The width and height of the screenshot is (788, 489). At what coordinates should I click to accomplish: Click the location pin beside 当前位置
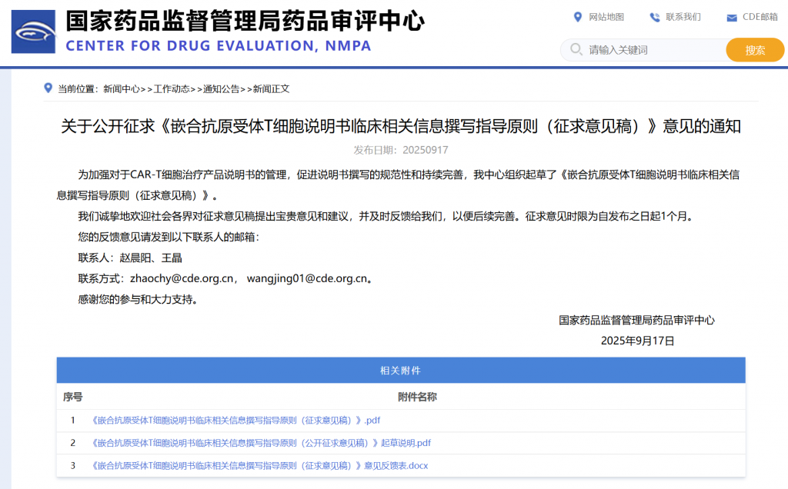click(48, 88)
